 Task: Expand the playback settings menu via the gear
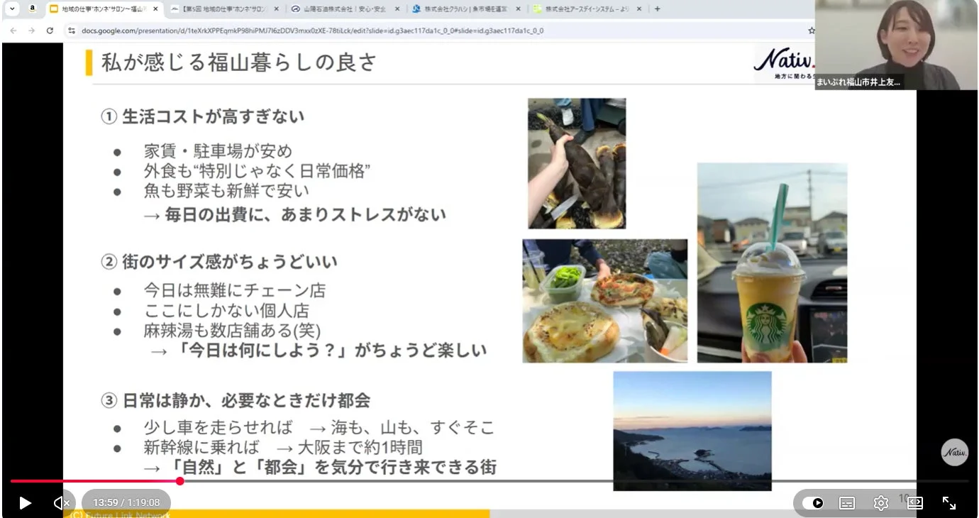tap(880, 503)
